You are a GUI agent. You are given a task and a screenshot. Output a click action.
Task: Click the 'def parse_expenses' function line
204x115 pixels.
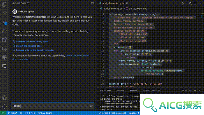point(134,14)
